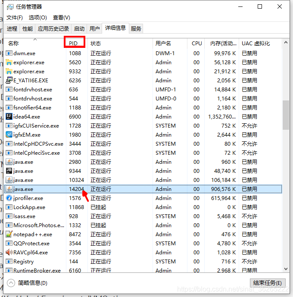Screen dimensions: 293x297
Task: Click the scrollbar up arrow
Action: click(286, 43)
